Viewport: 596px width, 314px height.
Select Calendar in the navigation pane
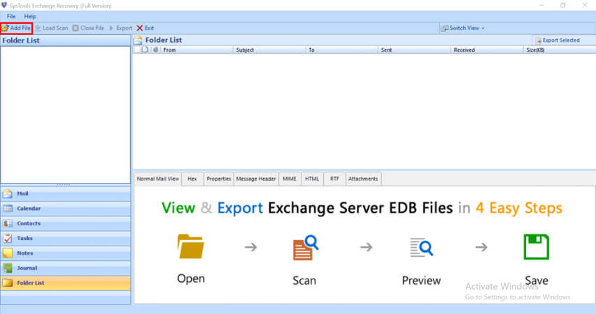65,209
